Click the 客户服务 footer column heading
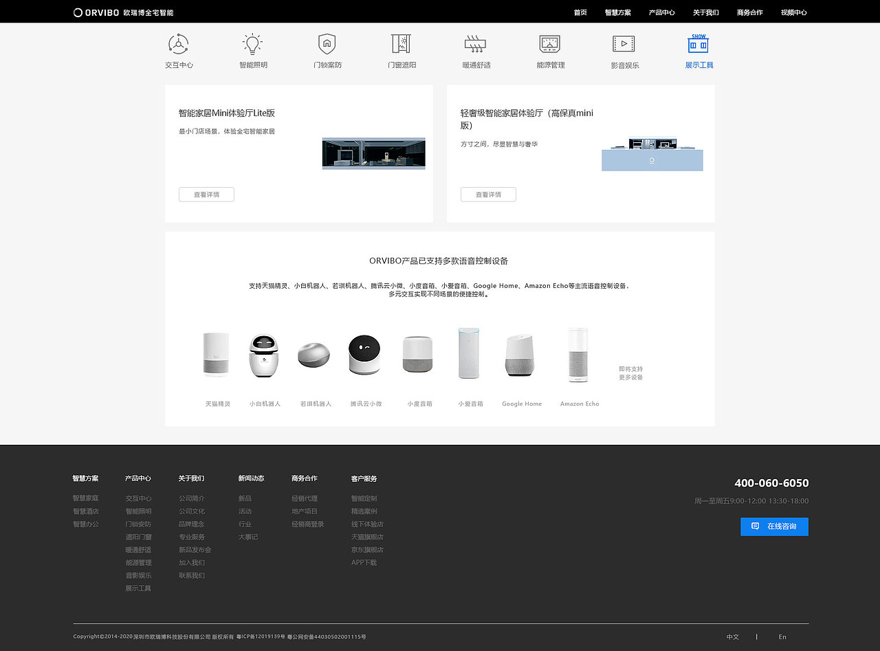This screenshot has height=651, width=880. click(364, 478)
